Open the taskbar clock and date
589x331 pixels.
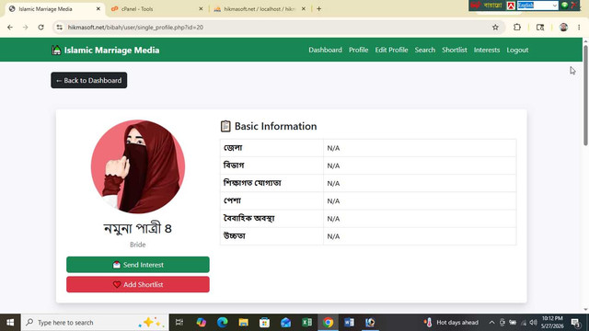pyautogui.click(x=552, y=323)
